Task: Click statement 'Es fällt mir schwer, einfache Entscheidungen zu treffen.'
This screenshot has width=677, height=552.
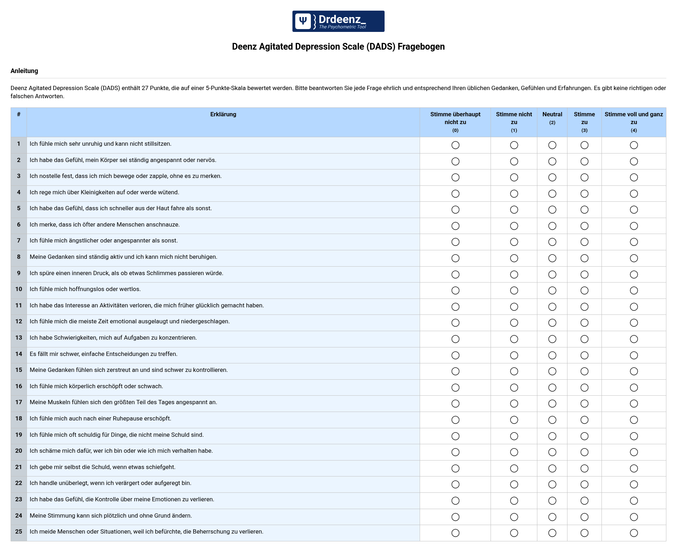Action: 103,354
